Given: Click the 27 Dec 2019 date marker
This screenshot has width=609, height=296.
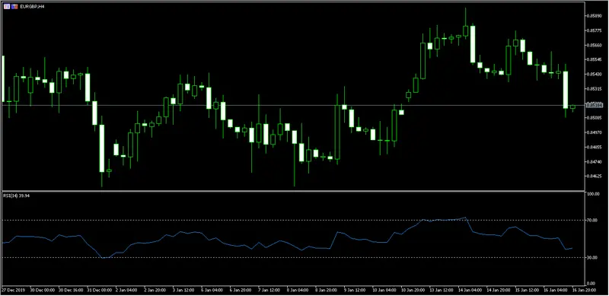Looking at the screenshot, I should [12, 290].
